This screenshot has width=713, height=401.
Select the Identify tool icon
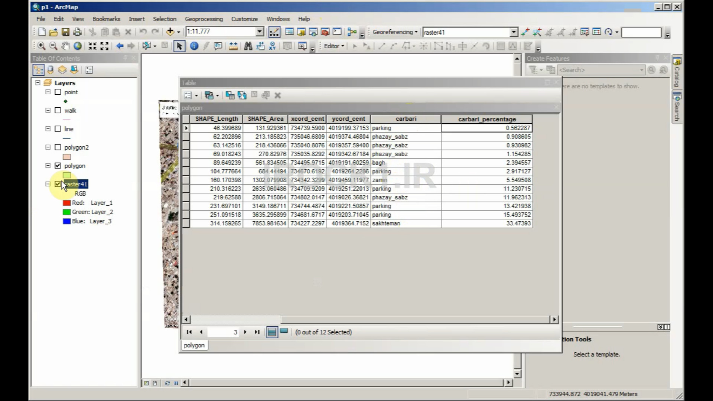(x=194, y=46)
